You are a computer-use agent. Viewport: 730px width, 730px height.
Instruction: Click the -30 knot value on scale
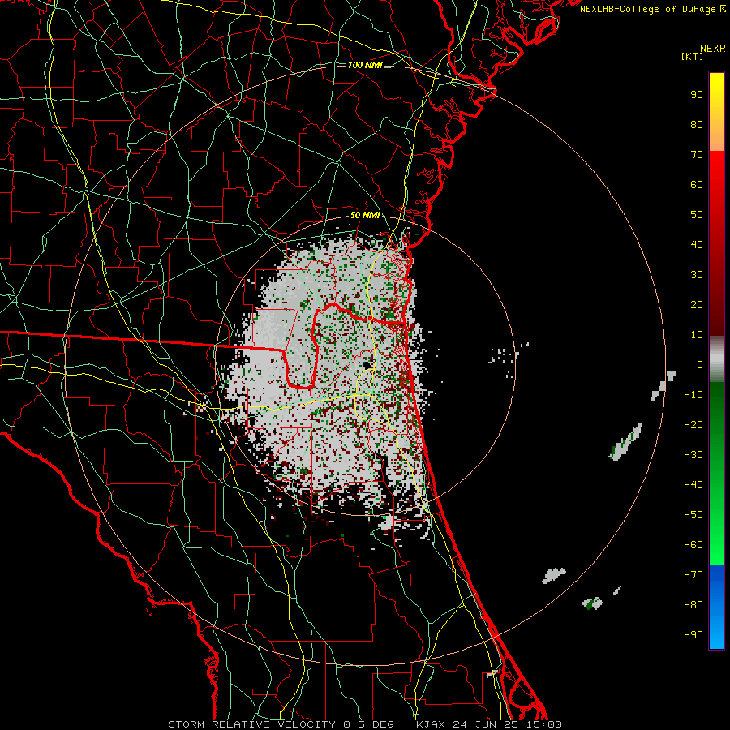[693, 455]
